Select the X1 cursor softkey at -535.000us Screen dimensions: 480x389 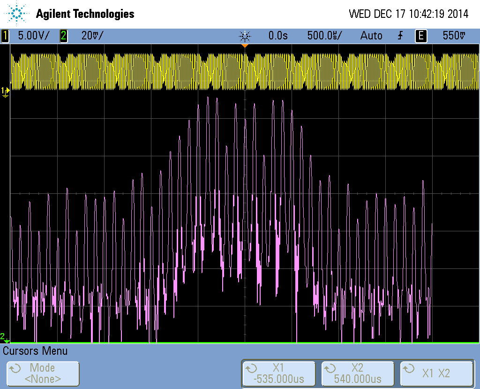coord(278,374)
